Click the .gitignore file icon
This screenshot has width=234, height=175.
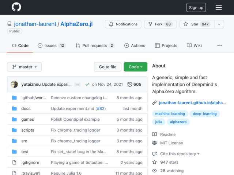[14, 162]
